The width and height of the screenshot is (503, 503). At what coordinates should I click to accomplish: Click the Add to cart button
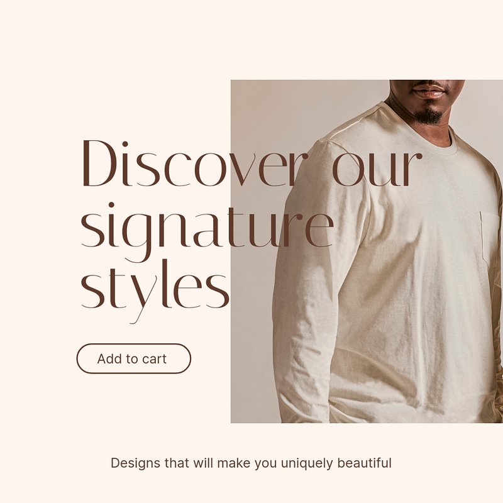[x=134, y=358]
